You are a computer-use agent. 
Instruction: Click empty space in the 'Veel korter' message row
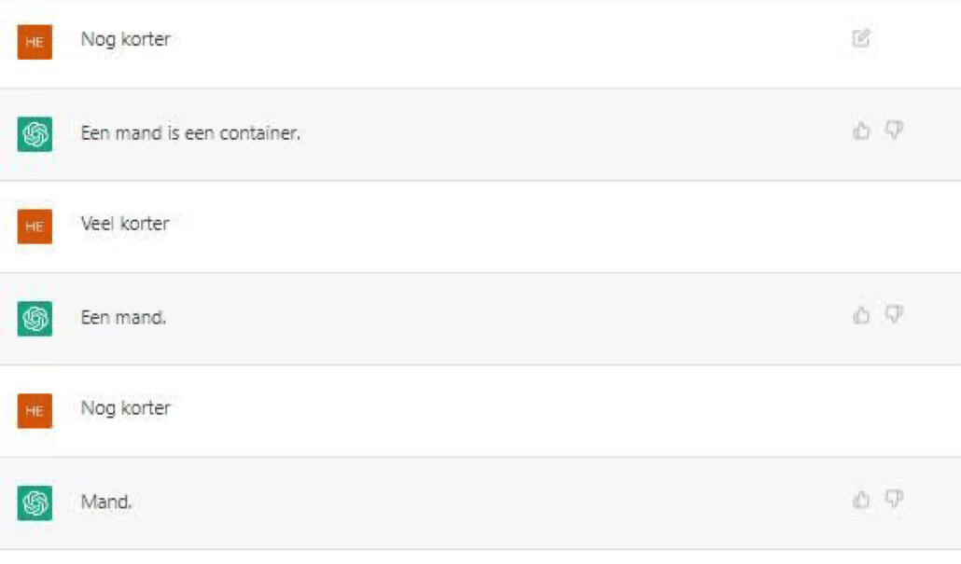[513, 227]
